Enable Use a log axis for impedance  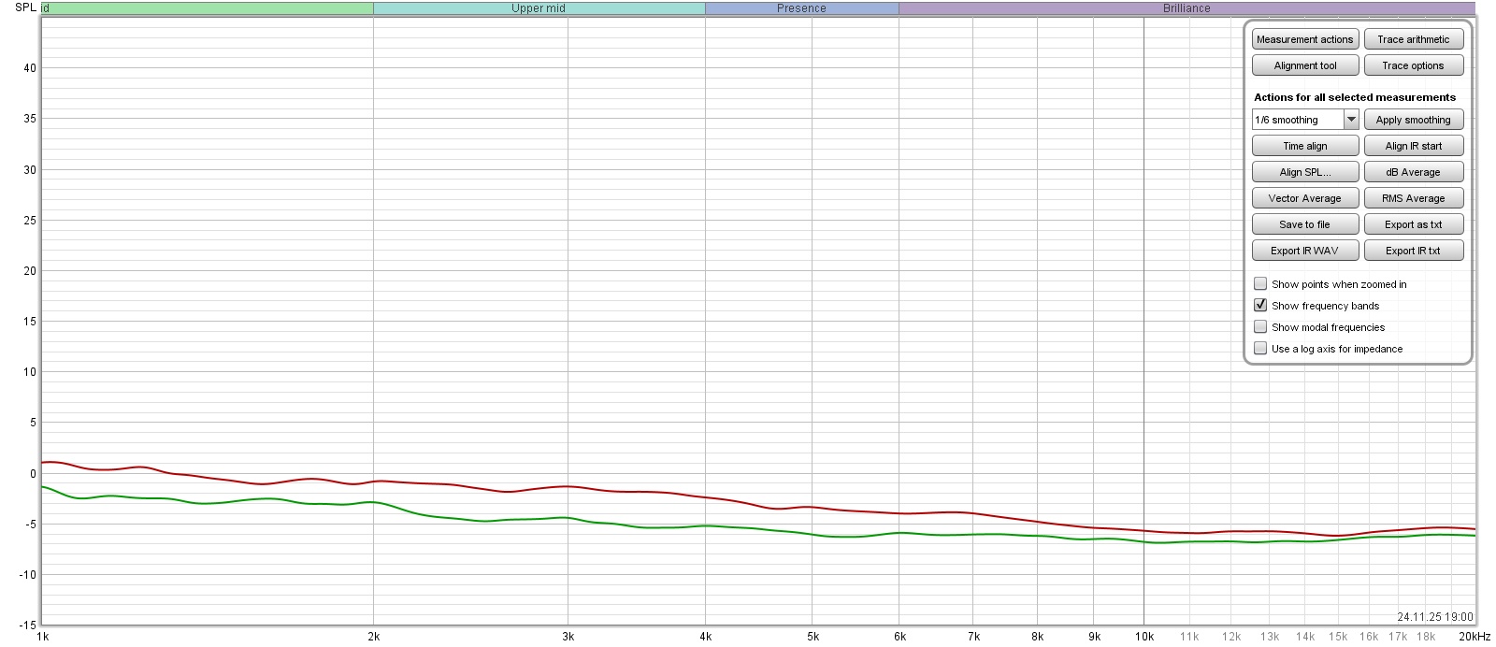tap(1260, 348)
